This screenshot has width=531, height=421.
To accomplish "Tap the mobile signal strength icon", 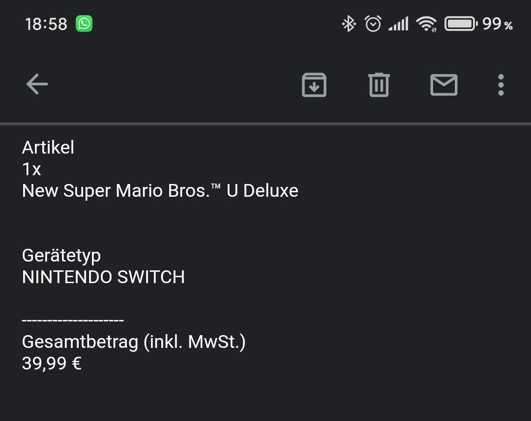I will click(x=398, y=24).
